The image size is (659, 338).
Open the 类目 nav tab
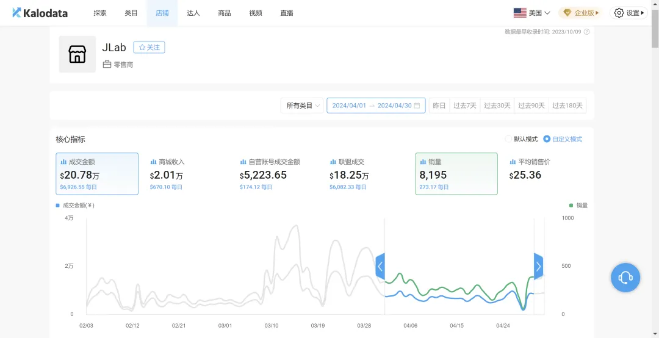(x=131, y=13)
